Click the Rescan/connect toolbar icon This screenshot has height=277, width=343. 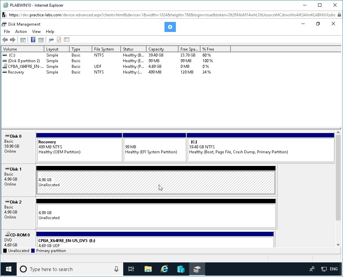click(51, 40)
